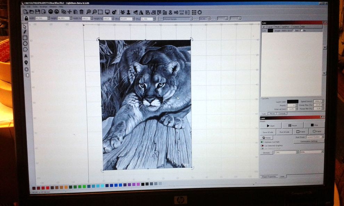Enable Cut Selected Graphics switch

pyautogui.click(x=262, y=145)
